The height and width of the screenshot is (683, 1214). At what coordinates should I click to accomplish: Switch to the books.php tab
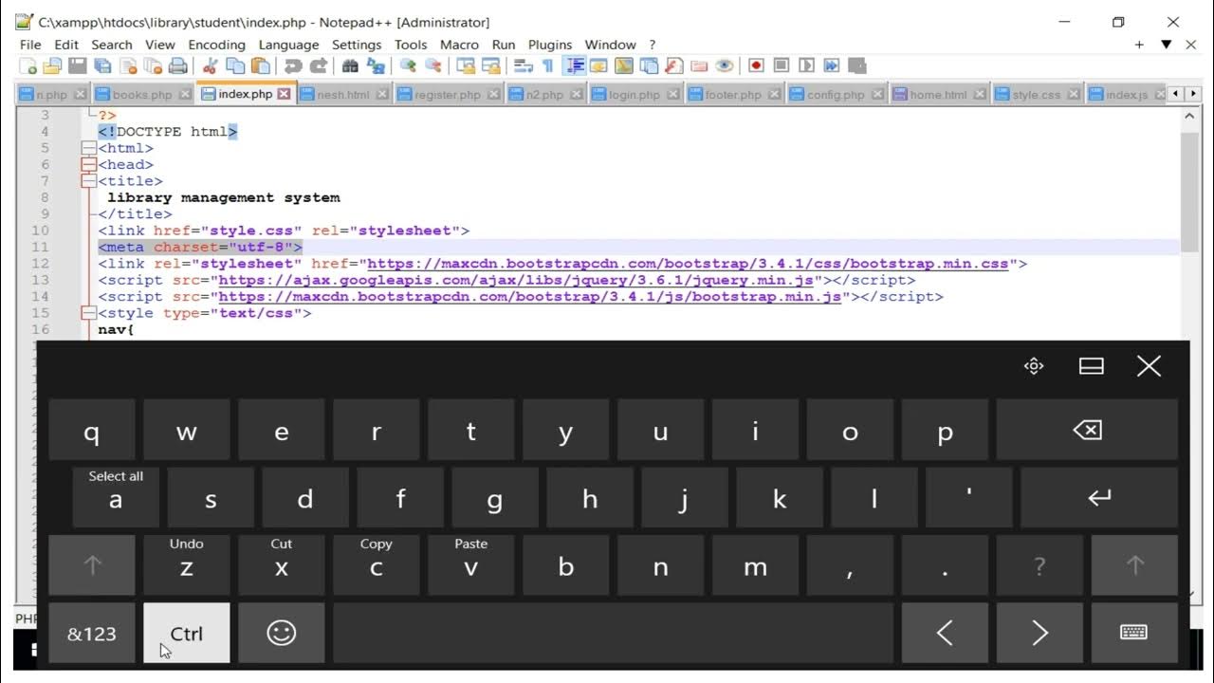click(x=142, y=95)
